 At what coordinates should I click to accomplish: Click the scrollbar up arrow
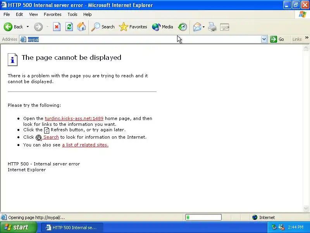(x=306, y=47)
